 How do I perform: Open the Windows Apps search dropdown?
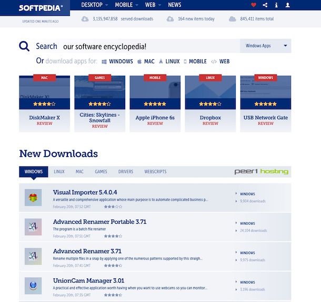(x=266, y=46)
